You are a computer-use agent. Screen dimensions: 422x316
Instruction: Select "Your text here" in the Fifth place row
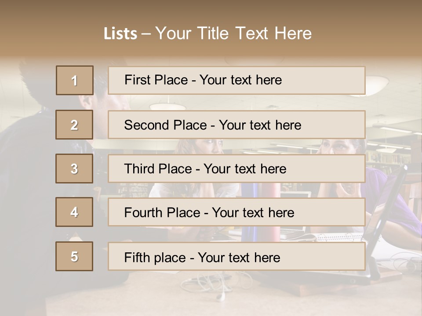tap(239, 257)
